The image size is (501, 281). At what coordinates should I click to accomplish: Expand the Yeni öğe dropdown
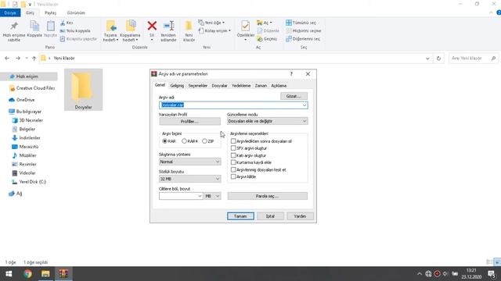pos(223,23)
